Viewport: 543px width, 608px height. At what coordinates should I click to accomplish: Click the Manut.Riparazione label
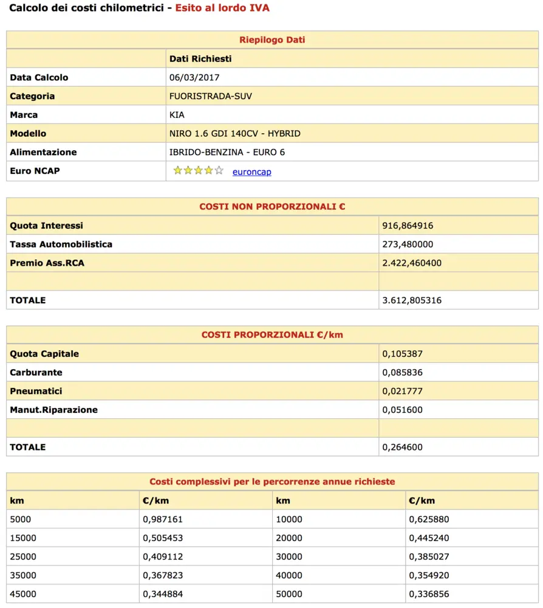click(54, 410)
